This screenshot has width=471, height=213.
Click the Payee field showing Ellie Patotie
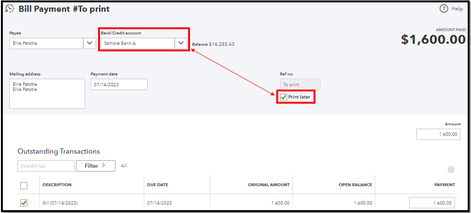click(x=46, y=43)
